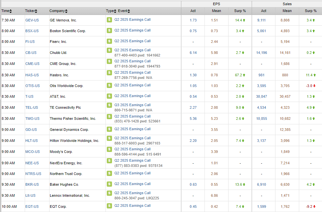Screen dimensions: 322x212
Task: Click Lennox EPS mean value 6.86
Action: [214, 196]
